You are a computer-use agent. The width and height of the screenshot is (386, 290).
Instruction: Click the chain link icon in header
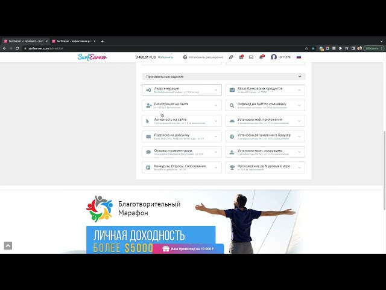pyautogui.click(x=231, y=57)
